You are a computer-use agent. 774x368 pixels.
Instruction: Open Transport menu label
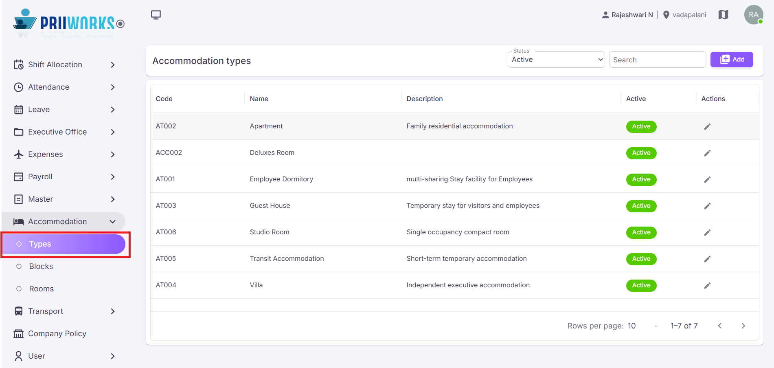coord(46,311)
